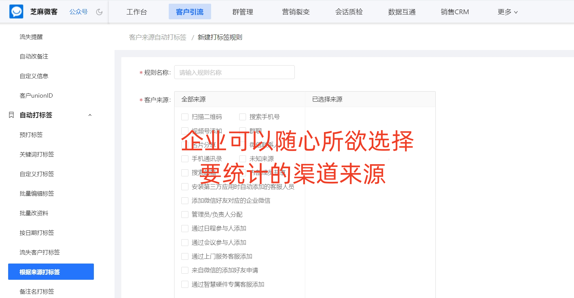Go to 会话质检 tab
The image size is (574, 298).
pos(349,12)
